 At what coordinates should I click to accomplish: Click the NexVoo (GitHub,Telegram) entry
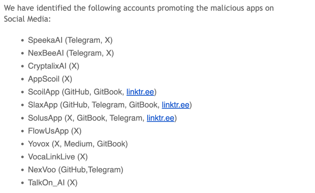76,170
